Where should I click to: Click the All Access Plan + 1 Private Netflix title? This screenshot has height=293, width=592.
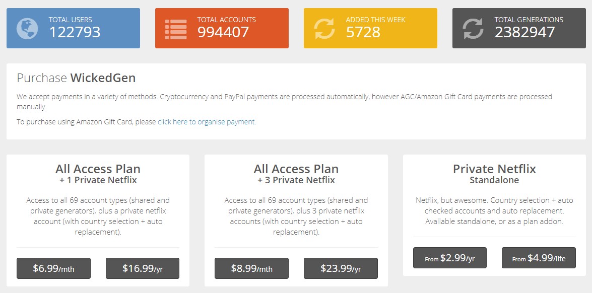coord(98,174)
